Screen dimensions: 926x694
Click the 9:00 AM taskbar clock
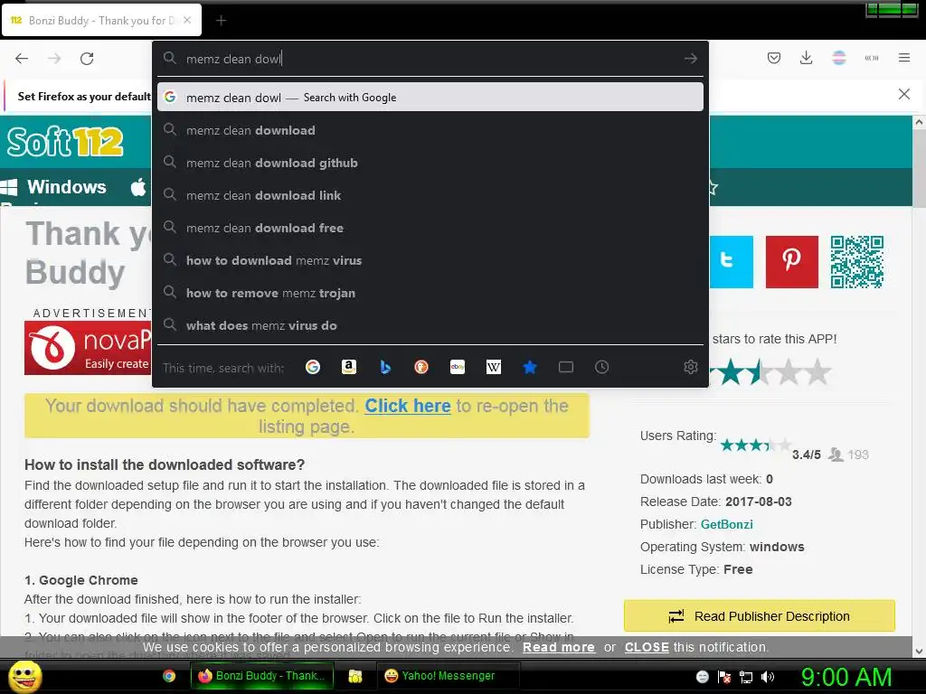pos(846,677)
